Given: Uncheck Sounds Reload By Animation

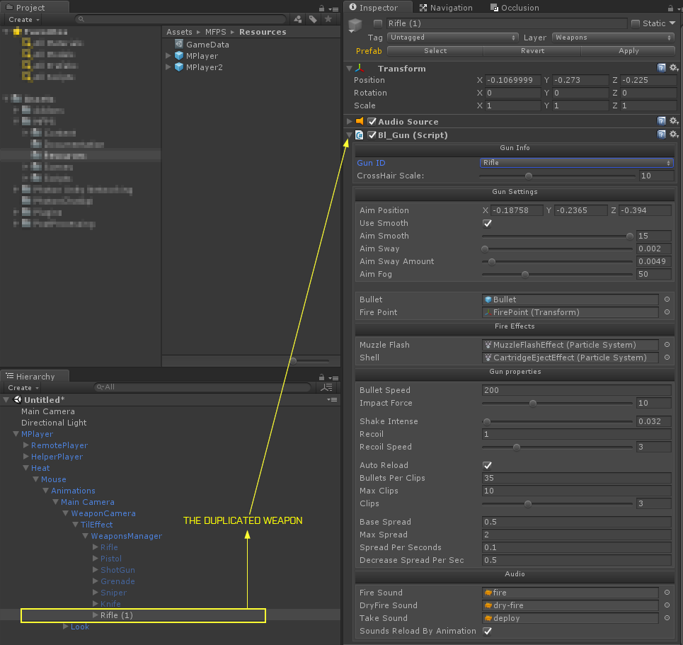Looking at the screenshot, I should point(487,631).
